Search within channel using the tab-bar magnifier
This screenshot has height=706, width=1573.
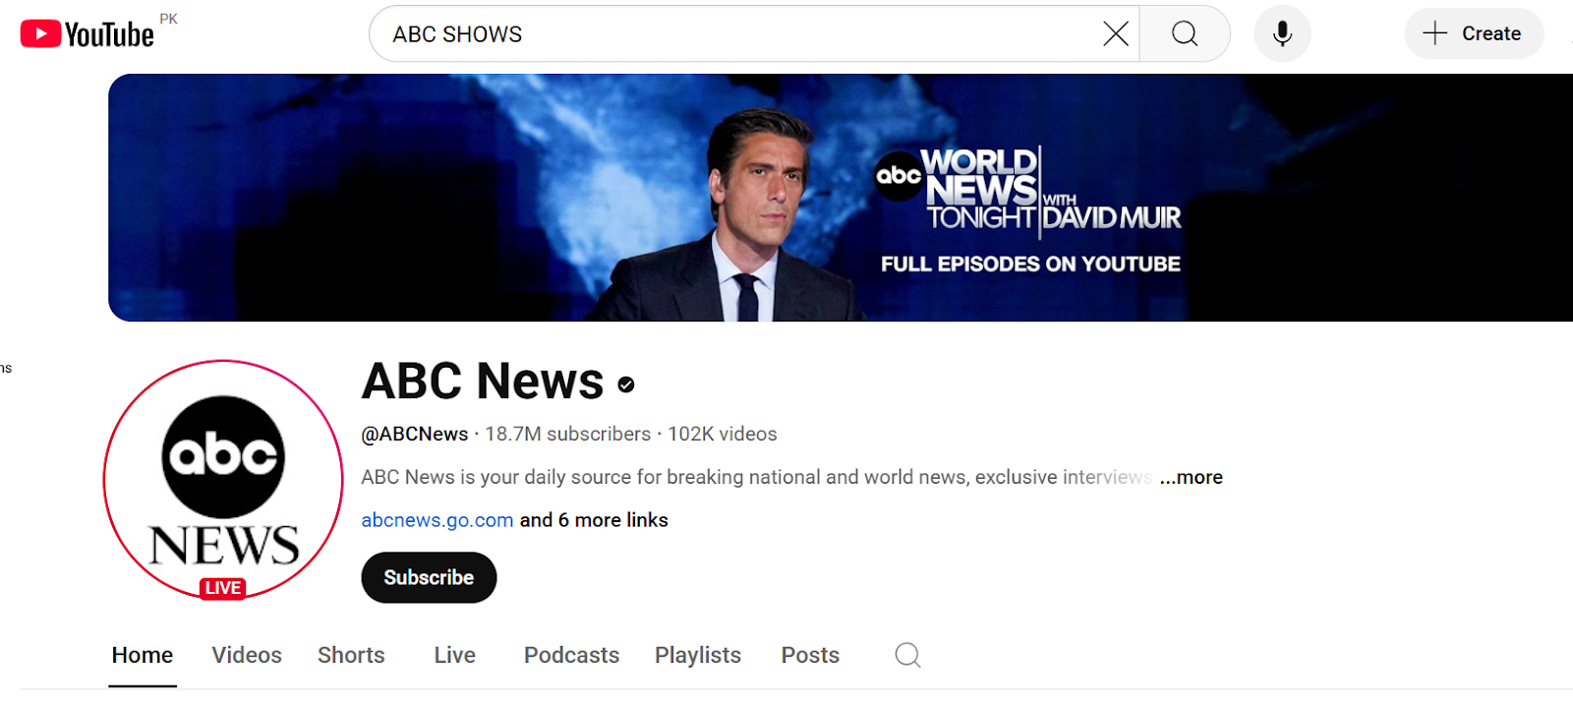point(908,655)
